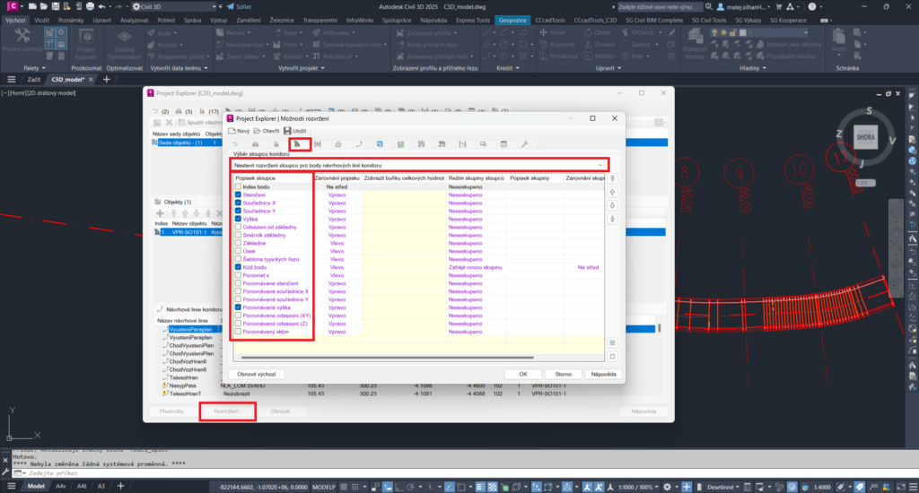Screen dimensions: 919x493
Task: Click the uncheck all columns icon
Action: 613,356
